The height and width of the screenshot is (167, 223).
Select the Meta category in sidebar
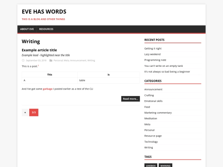tap(147, 125)
